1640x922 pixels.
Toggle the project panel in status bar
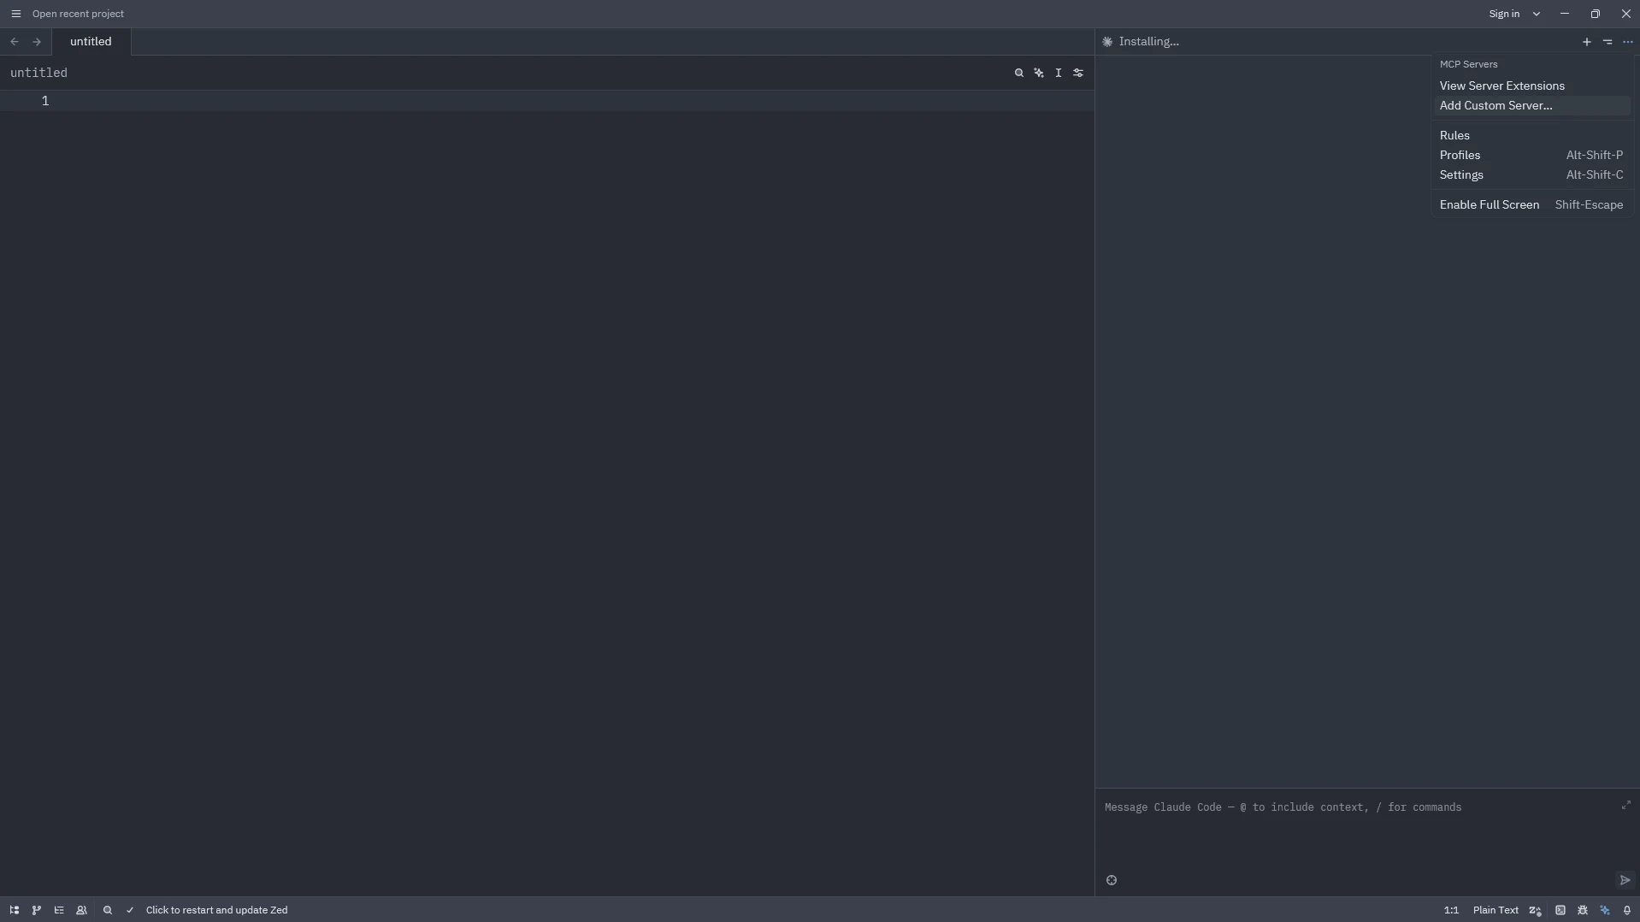point(15,910)
